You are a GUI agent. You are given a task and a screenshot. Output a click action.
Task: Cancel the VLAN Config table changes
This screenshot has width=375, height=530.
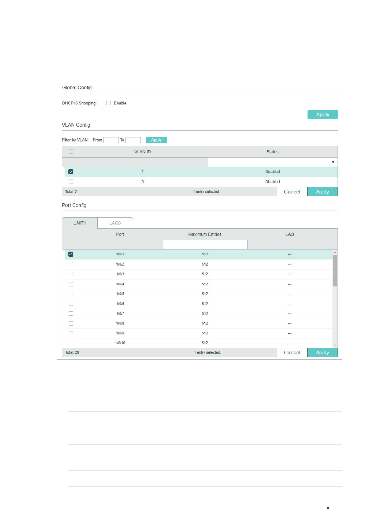coord(292,192)
